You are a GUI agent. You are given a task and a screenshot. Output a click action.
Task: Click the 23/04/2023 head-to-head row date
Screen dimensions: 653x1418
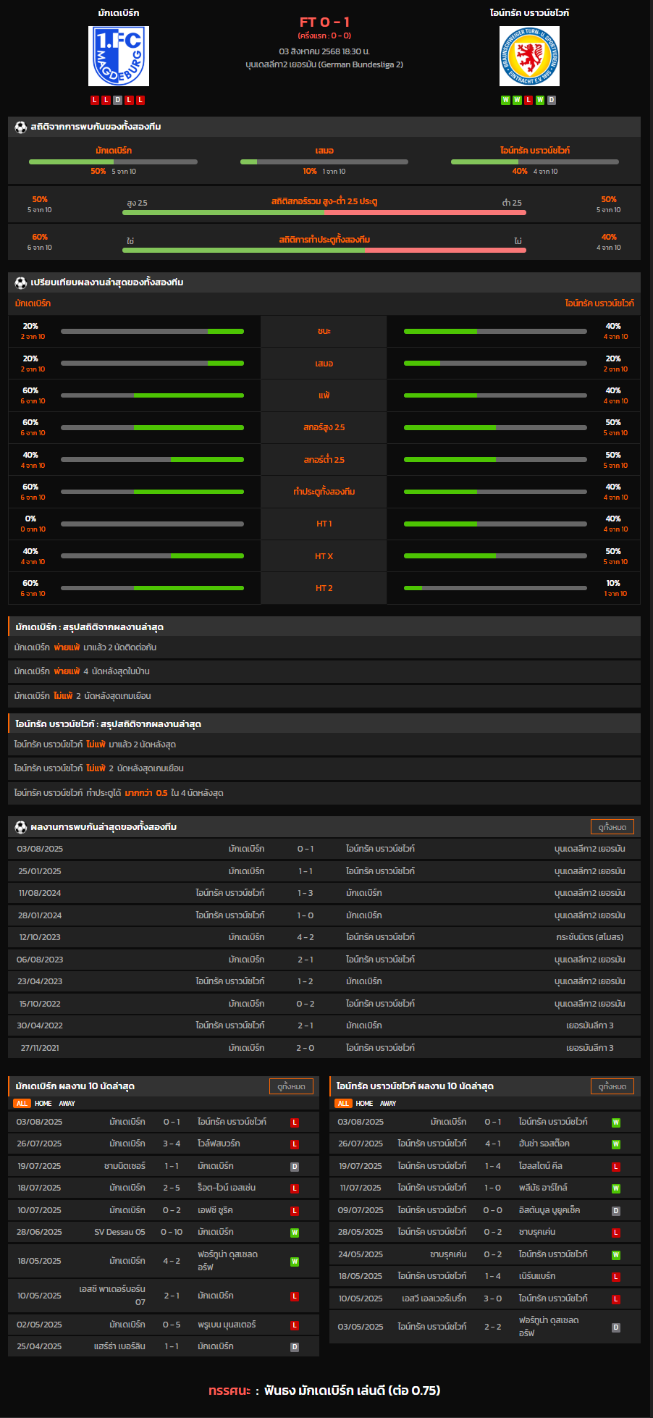tap(40, 981)
